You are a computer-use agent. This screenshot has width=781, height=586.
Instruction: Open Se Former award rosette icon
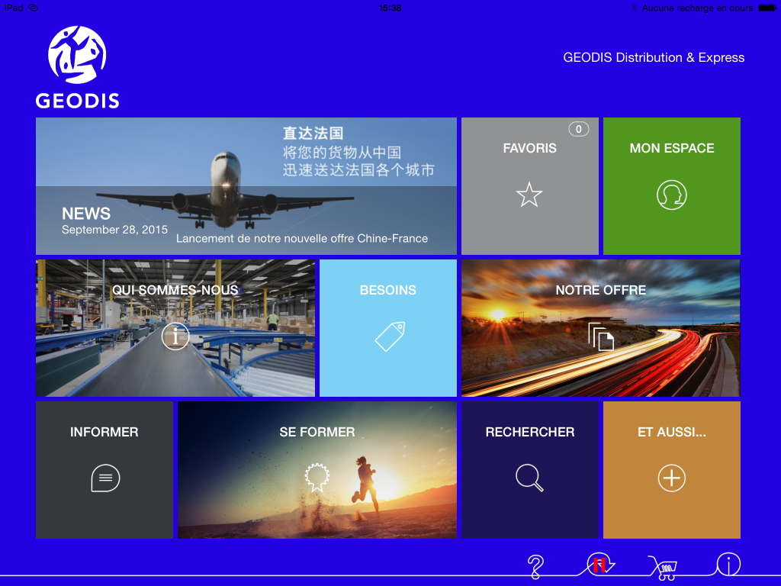point(317,478)
